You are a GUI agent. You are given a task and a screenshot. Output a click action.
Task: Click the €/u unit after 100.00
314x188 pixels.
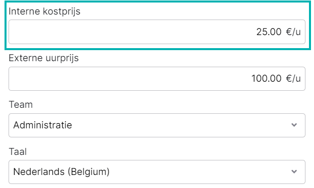293,78
